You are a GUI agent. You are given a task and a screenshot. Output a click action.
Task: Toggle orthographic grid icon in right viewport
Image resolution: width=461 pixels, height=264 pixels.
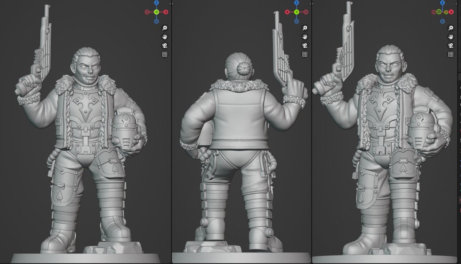point(451,54)
